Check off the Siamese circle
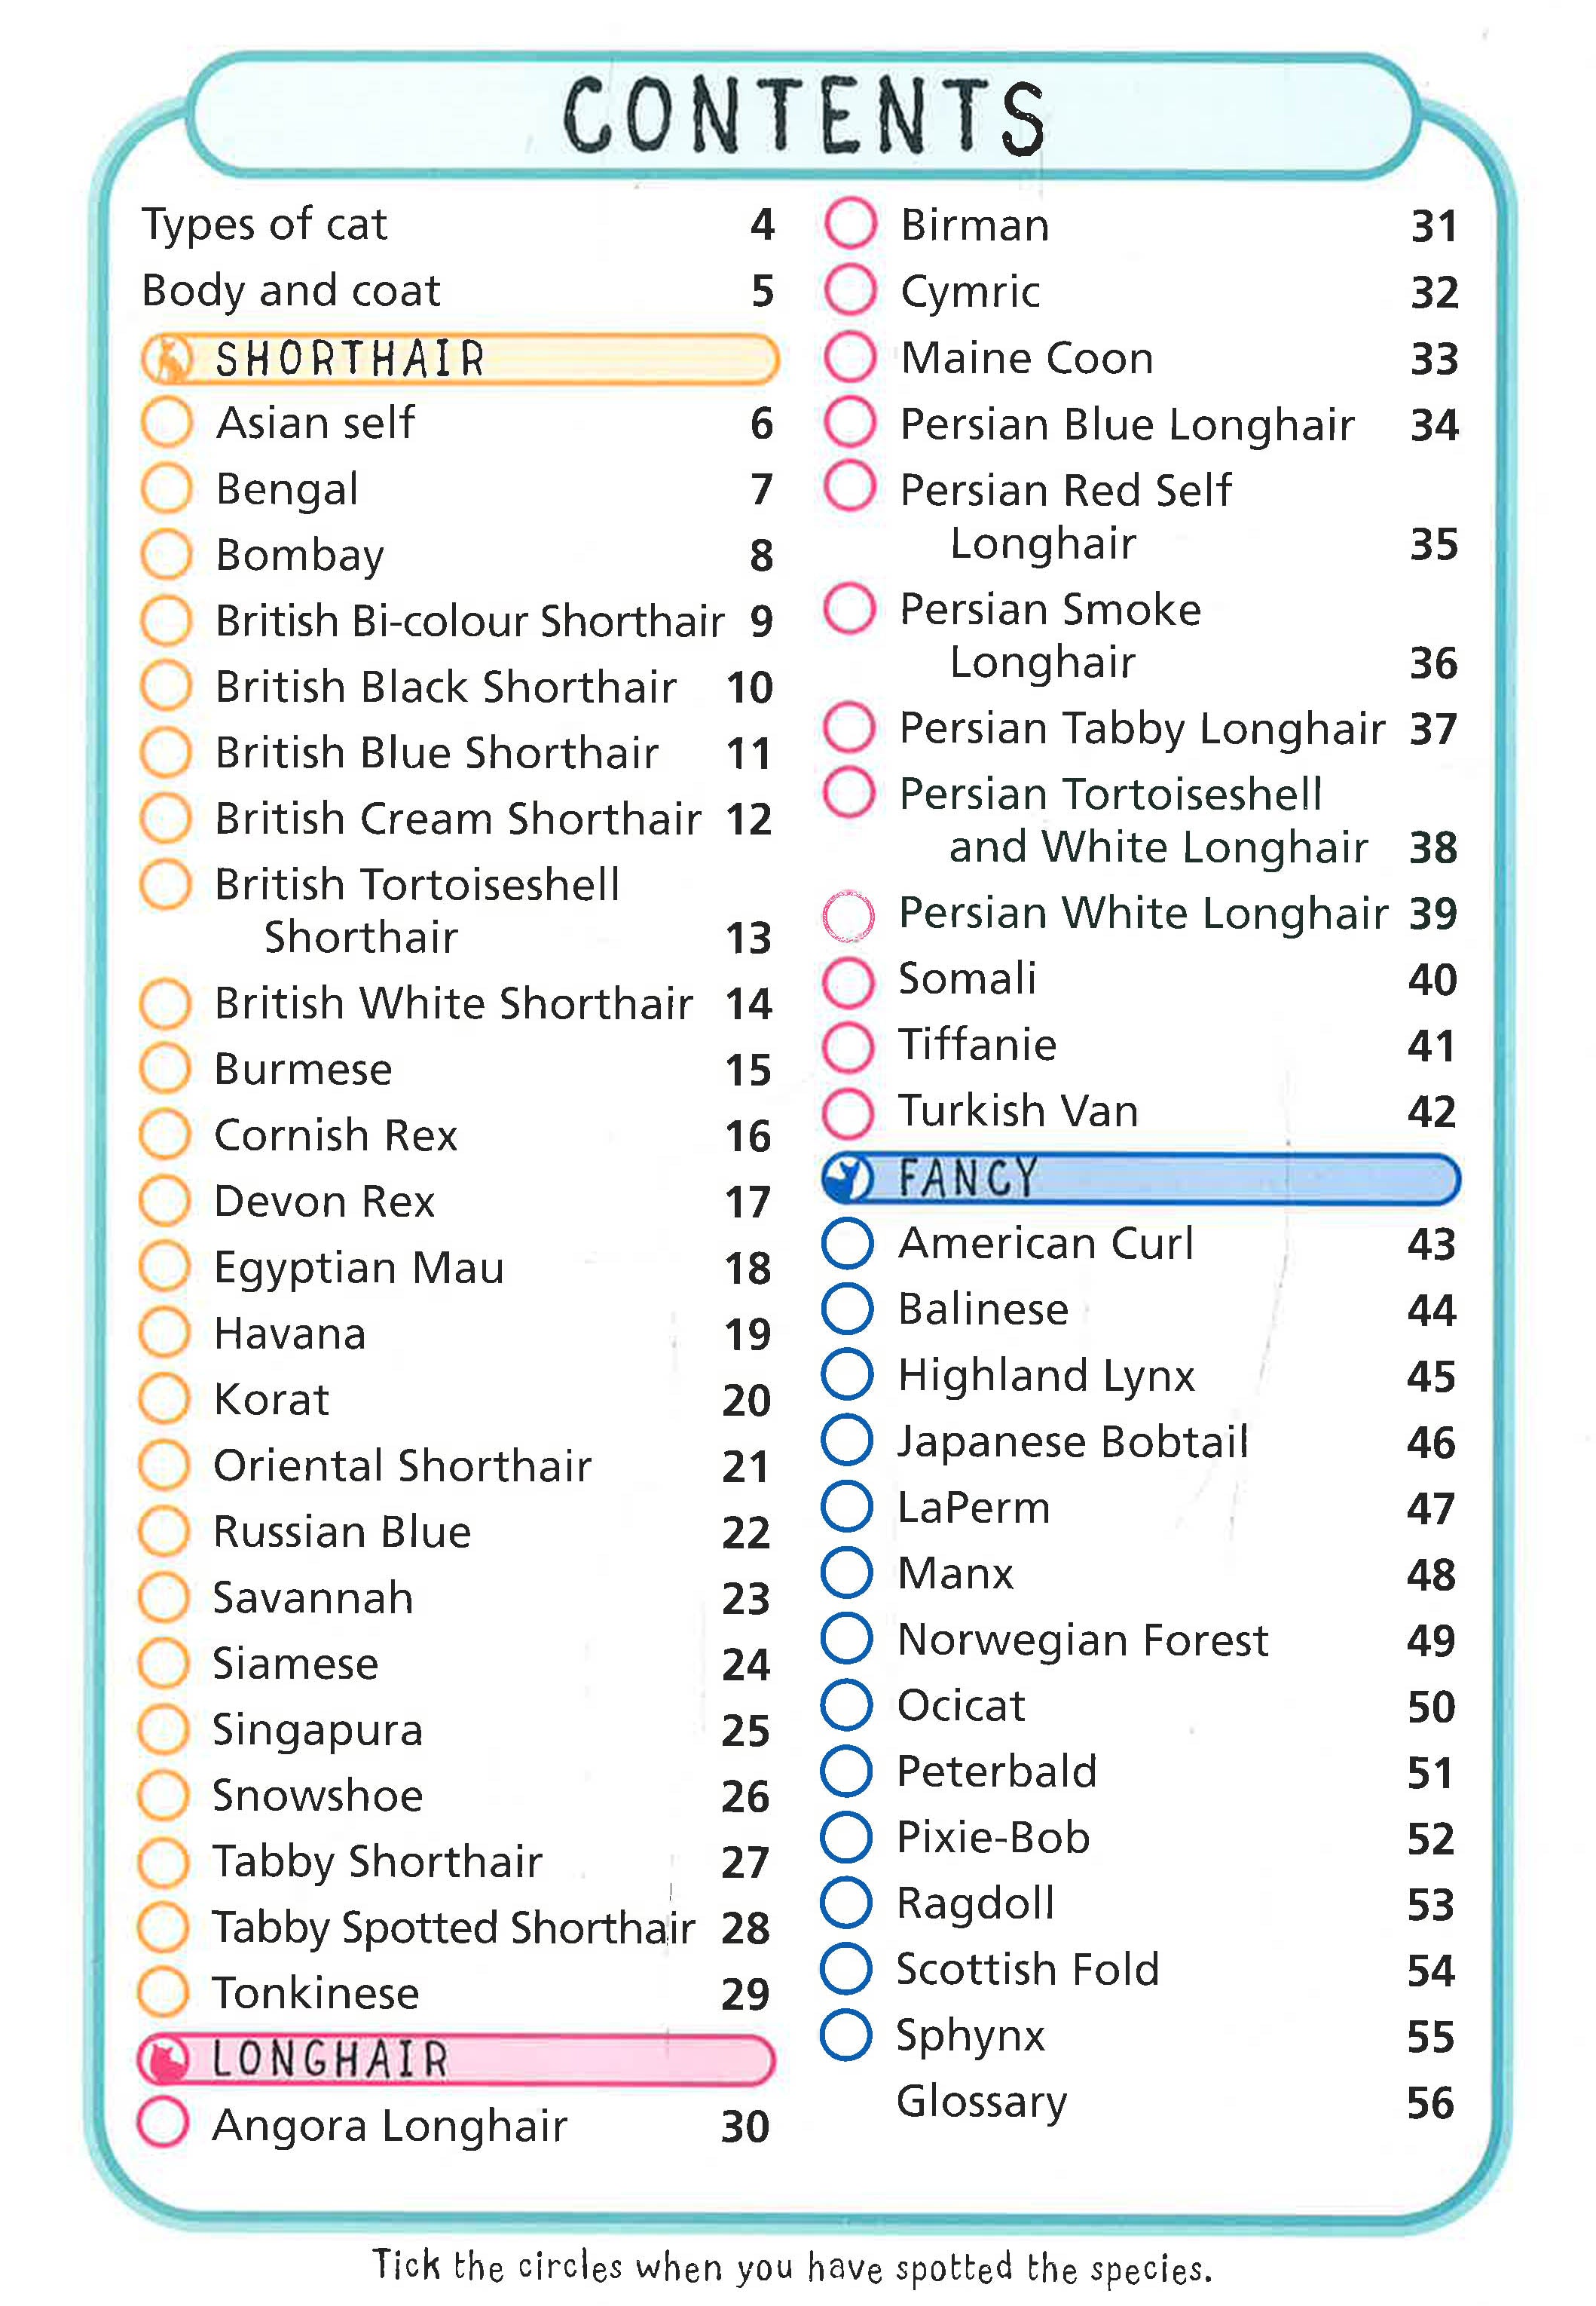 [163, 1663]
